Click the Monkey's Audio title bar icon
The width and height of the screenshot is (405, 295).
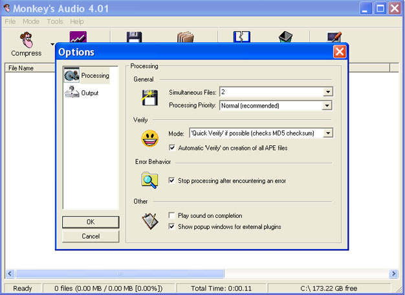point(7,8)
